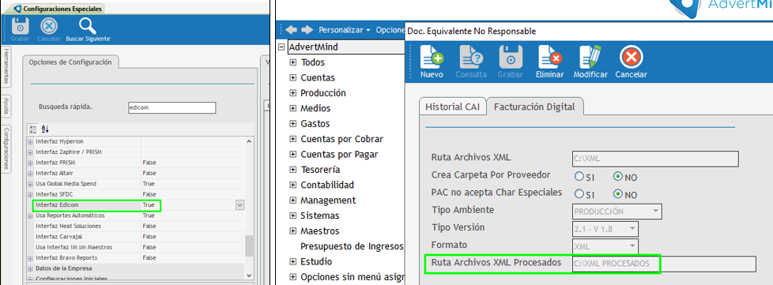Image resolution: width=773 pixels, height=285 pixels.
Task: Switch to the Historial CAI tab
Action: point(452,107)
